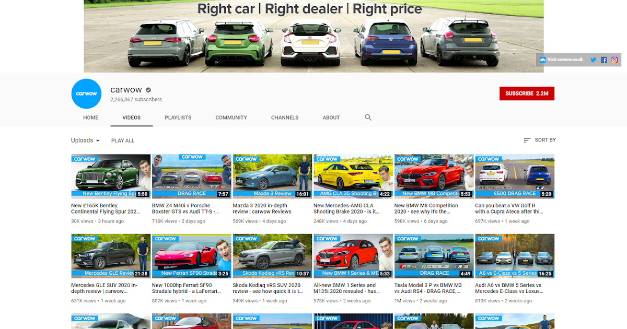Click the '2,266,367 subscribers' text

tap(136, 99)
